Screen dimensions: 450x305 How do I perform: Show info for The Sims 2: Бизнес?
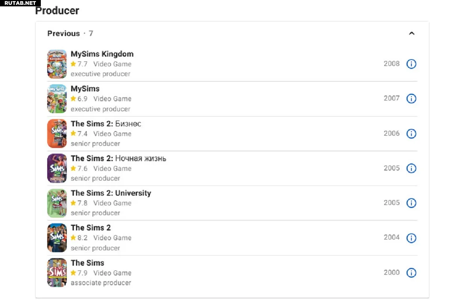[411, 134]
